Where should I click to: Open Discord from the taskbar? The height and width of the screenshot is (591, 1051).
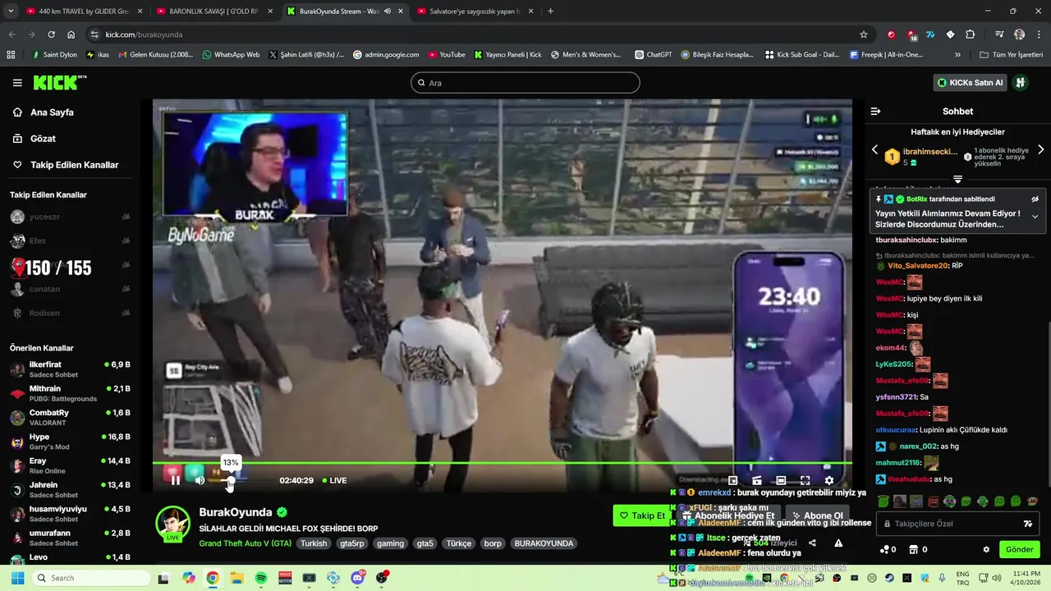coord(357,578)
